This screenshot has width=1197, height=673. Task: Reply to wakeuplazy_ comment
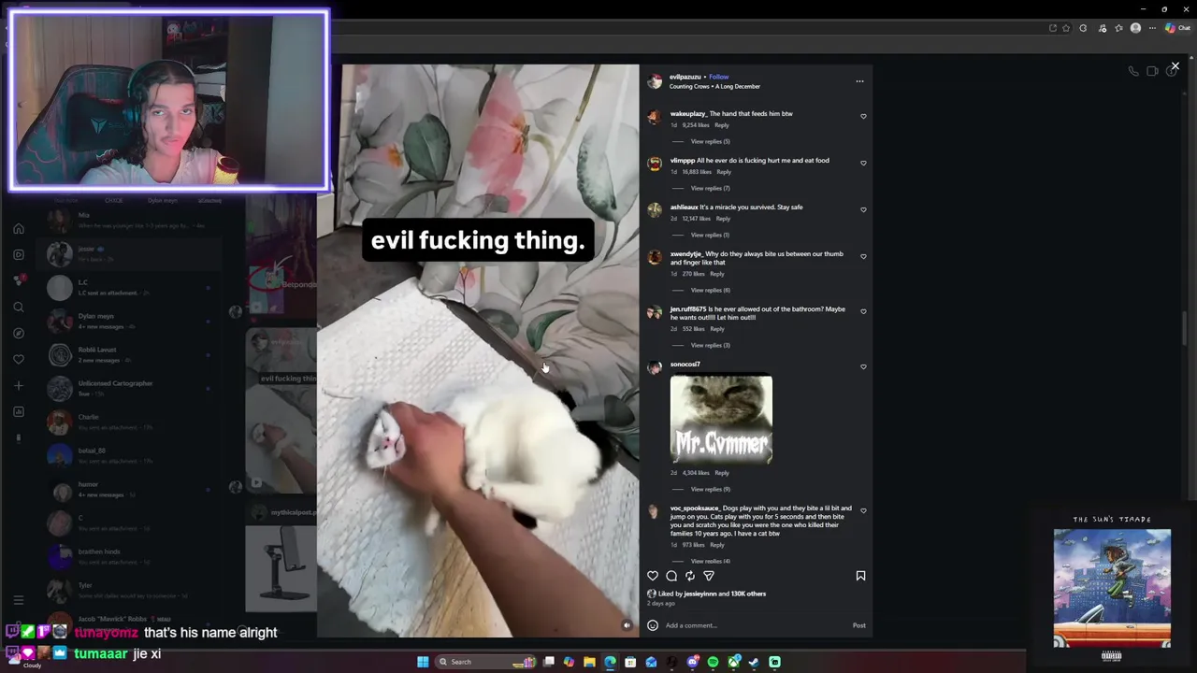point(722,125)
